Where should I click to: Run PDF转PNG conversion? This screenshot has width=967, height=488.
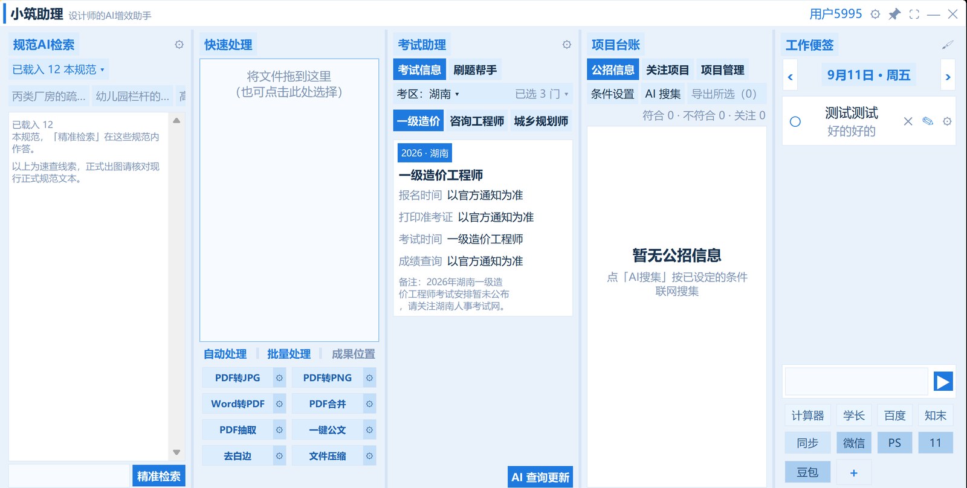coord(328,377)
